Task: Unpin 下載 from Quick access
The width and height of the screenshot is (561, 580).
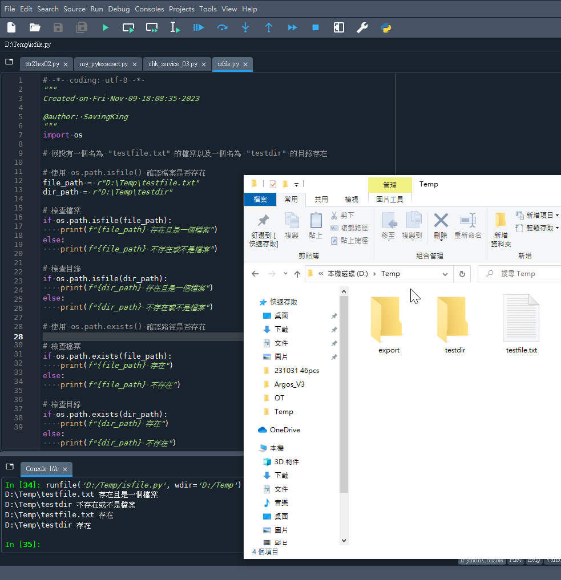Action: pos(333,330)
